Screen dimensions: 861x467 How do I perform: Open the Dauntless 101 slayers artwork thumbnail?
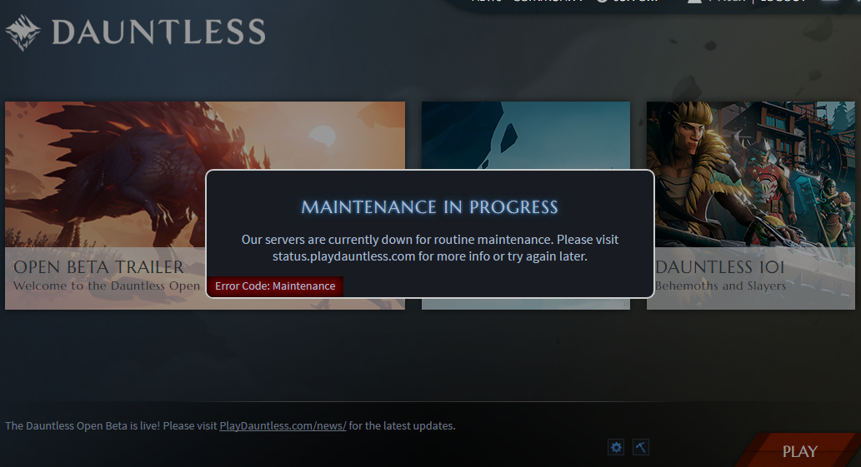(751, 174)
